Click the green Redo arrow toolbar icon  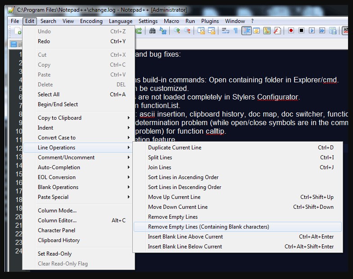139,31
